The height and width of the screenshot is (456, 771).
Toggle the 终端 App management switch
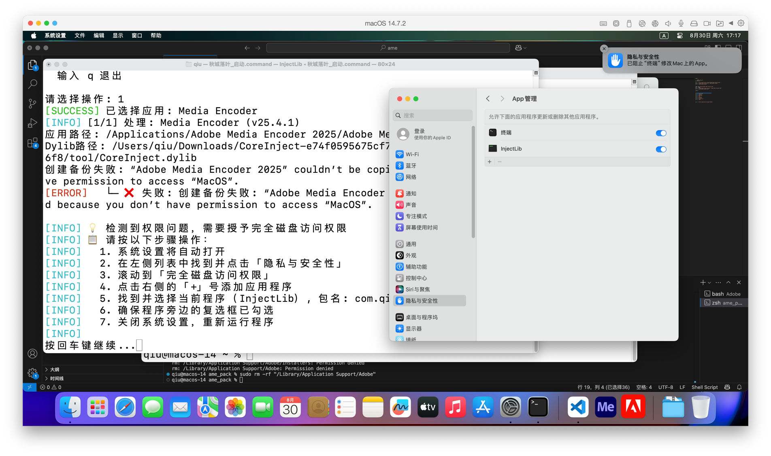click(661, 133)
